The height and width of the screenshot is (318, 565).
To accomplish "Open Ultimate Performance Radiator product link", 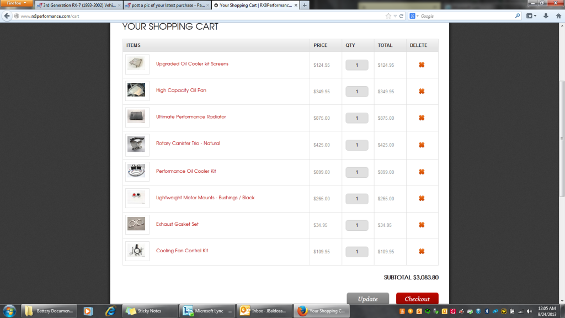I will pyautogui.click(x=190, y=117).
